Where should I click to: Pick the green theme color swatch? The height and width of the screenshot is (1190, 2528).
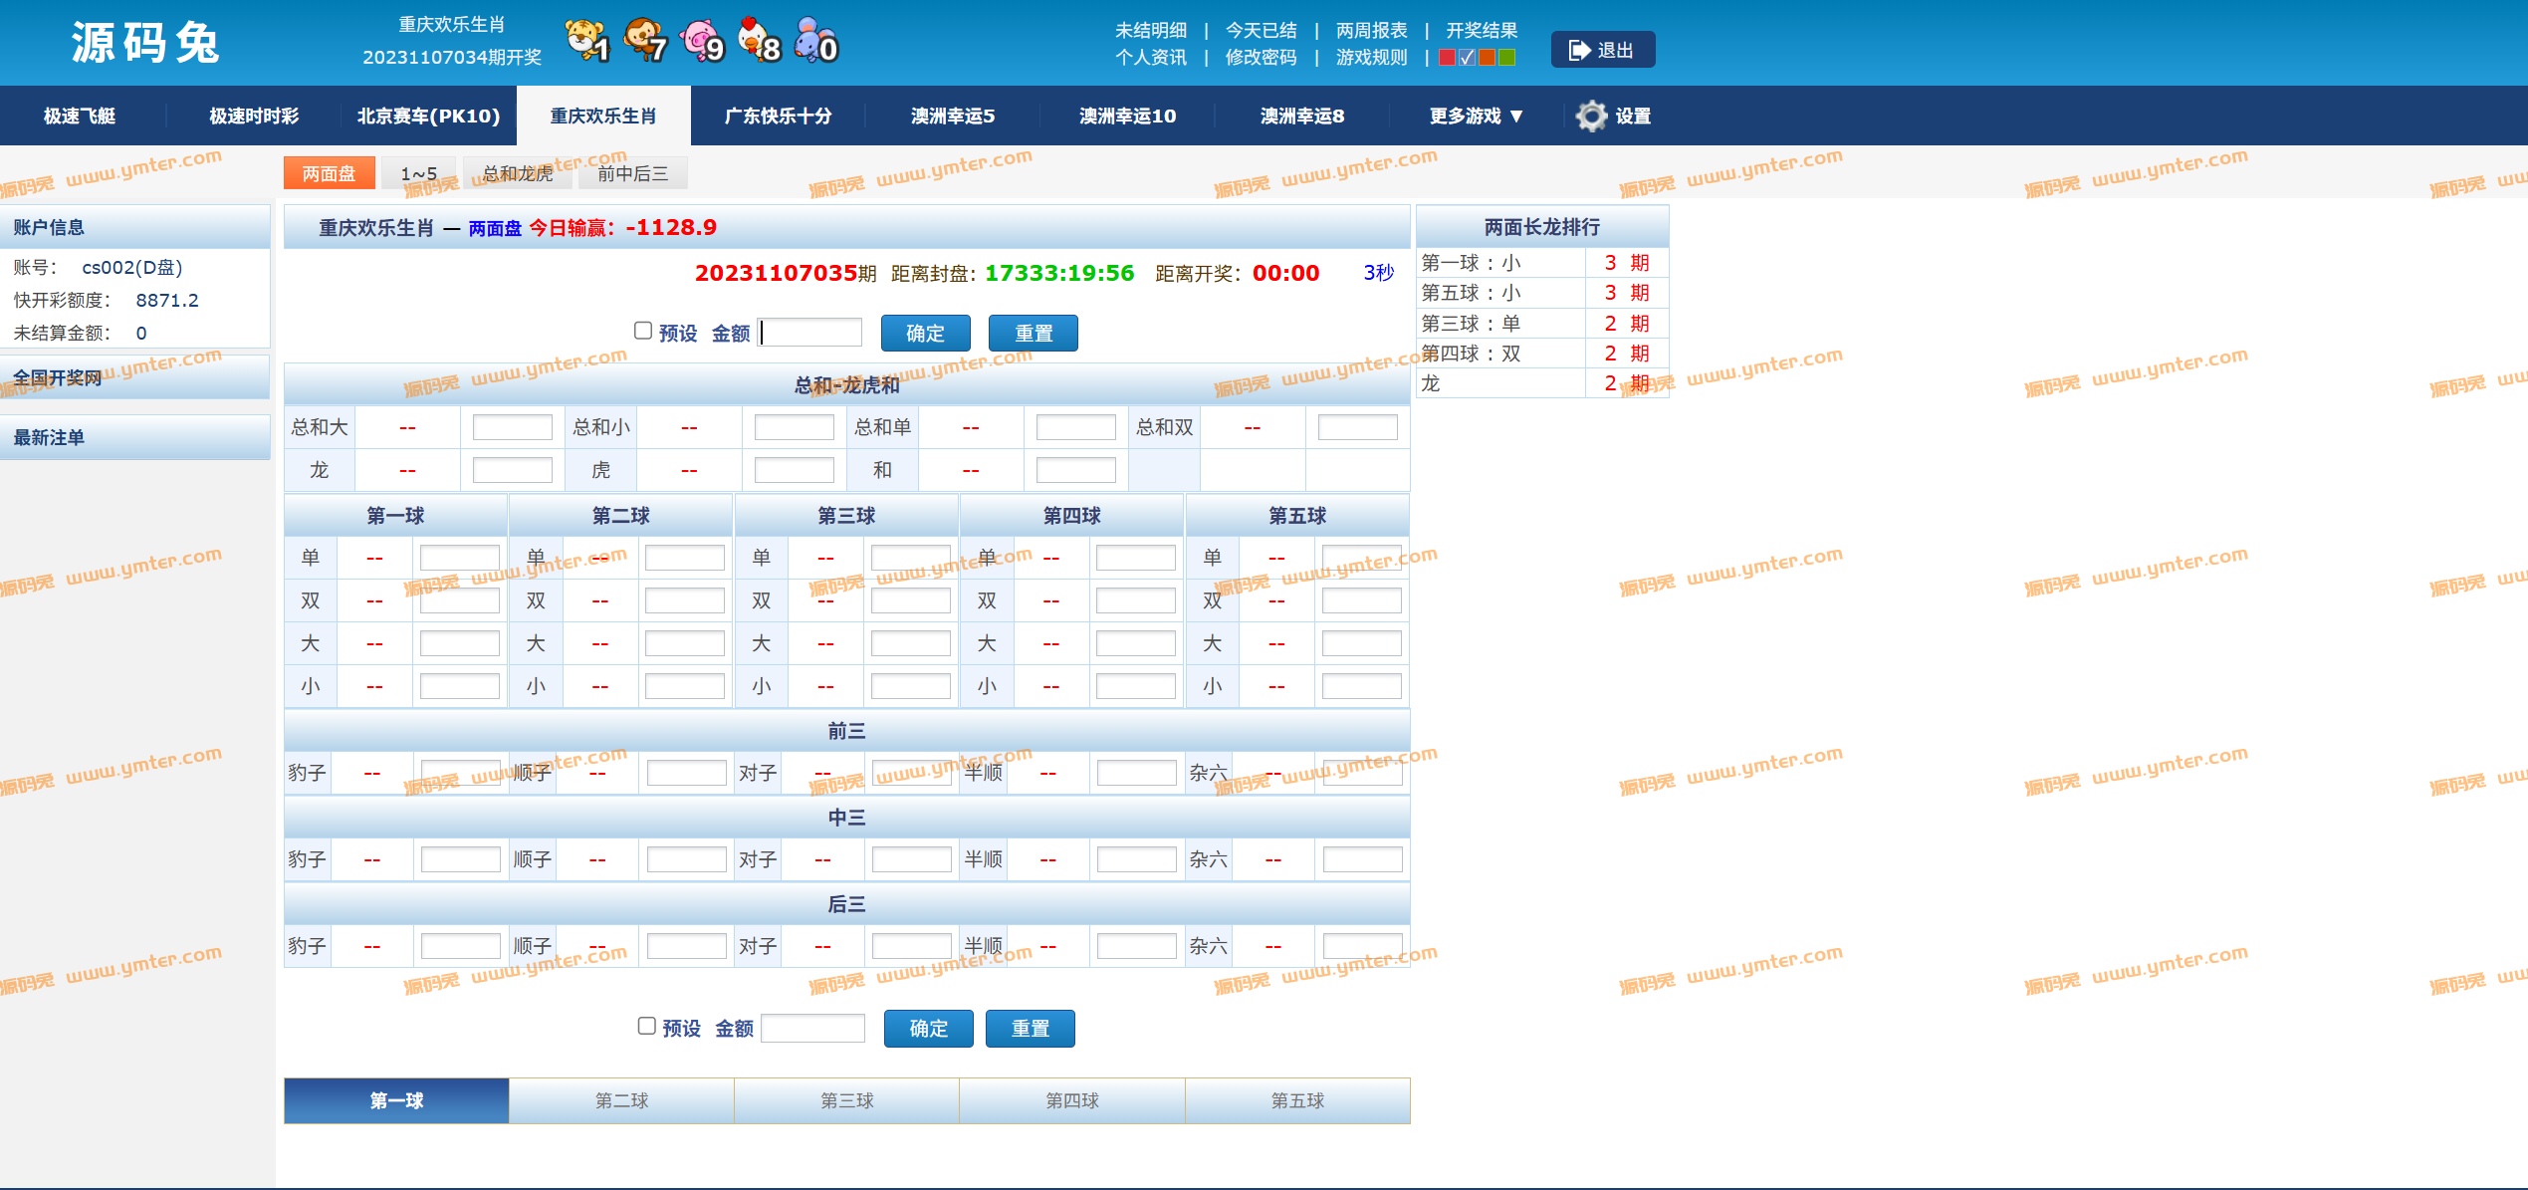[x=1506, y=58]
